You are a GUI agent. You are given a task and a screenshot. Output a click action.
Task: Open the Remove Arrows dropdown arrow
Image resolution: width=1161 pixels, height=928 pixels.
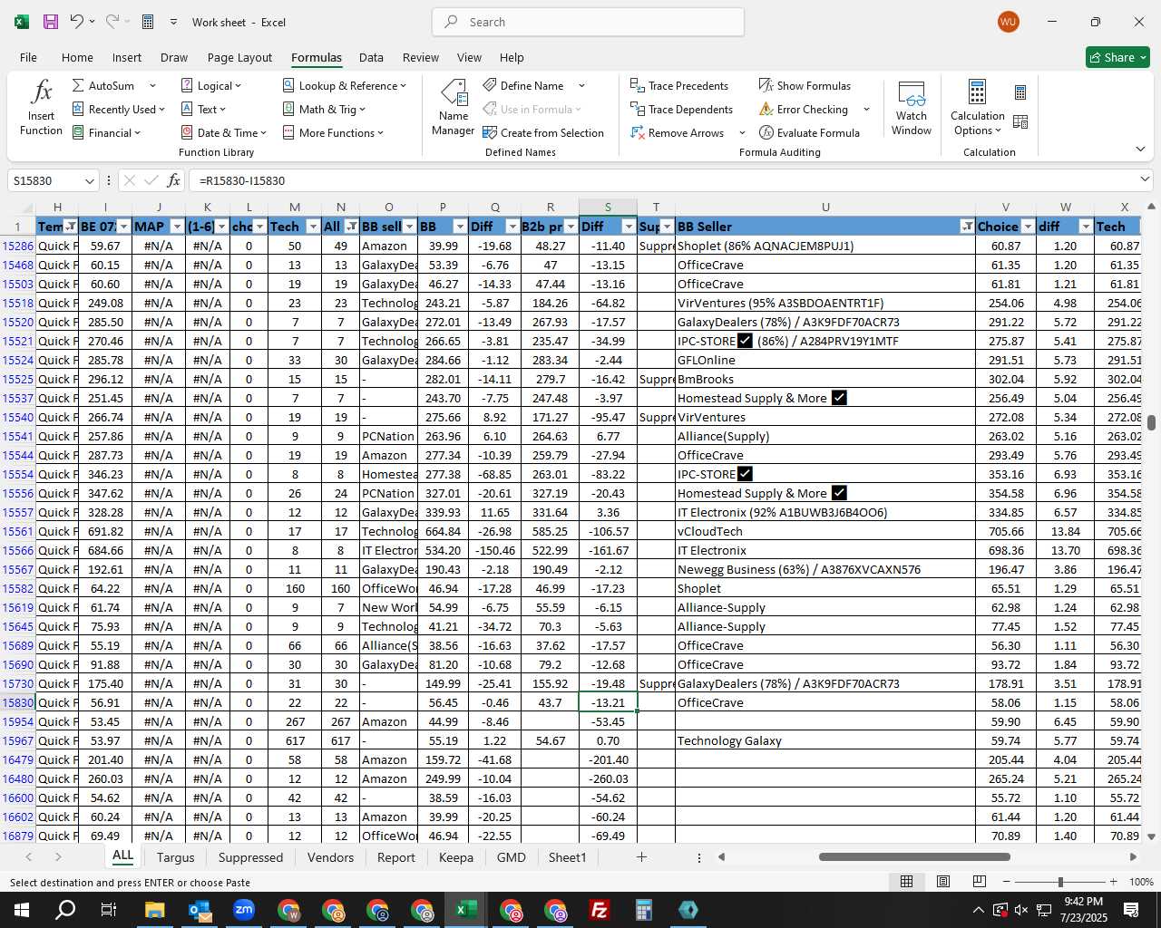pos(742,132)
